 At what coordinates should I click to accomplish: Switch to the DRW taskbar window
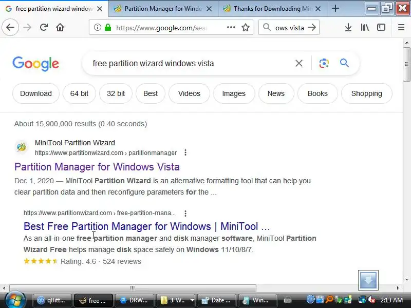point(134,300)
